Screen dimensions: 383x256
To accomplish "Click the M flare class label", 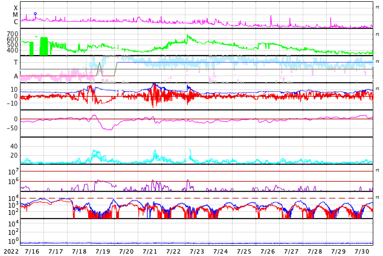I will 15,15.
